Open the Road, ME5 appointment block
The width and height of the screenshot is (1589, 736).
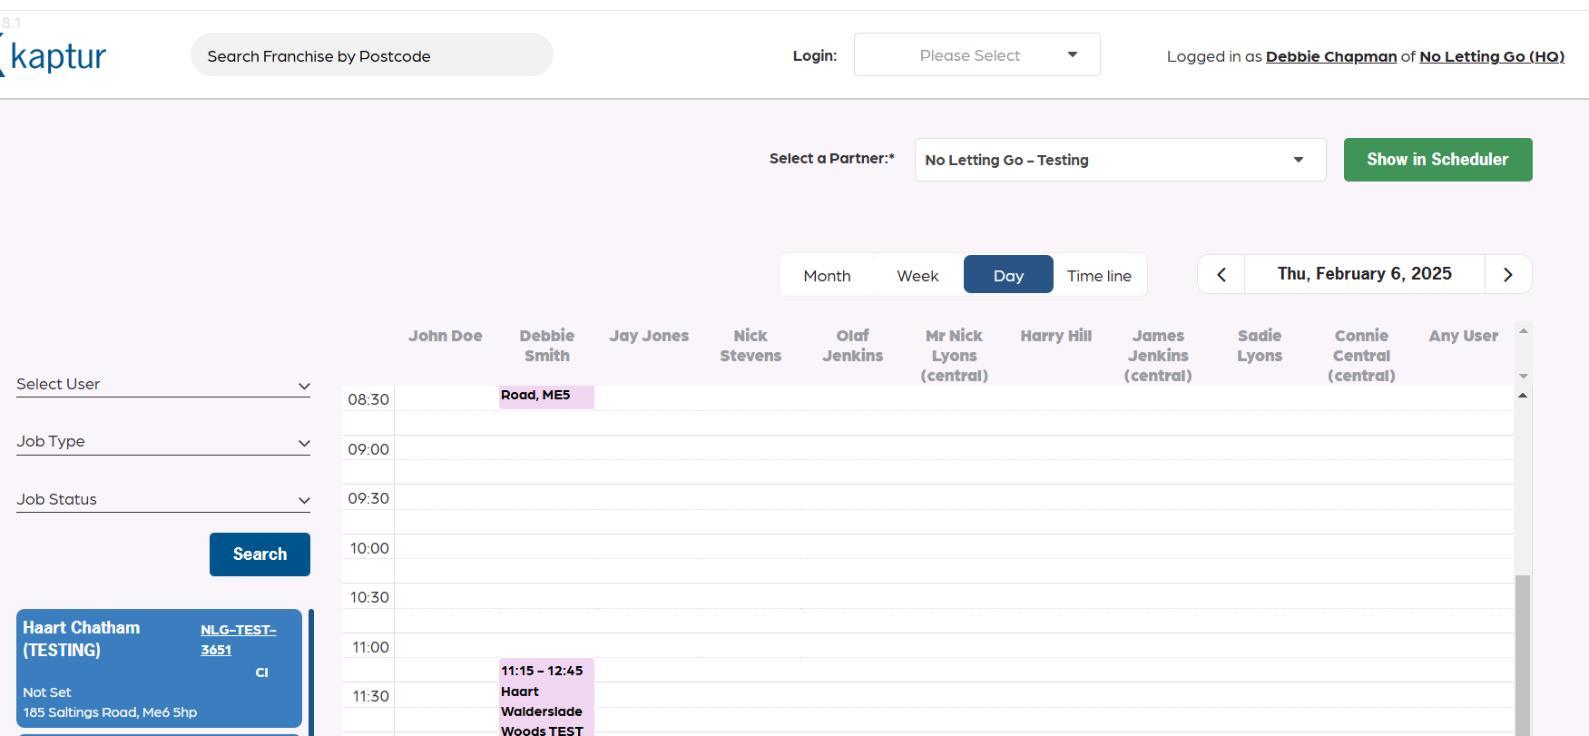[546, 397]
